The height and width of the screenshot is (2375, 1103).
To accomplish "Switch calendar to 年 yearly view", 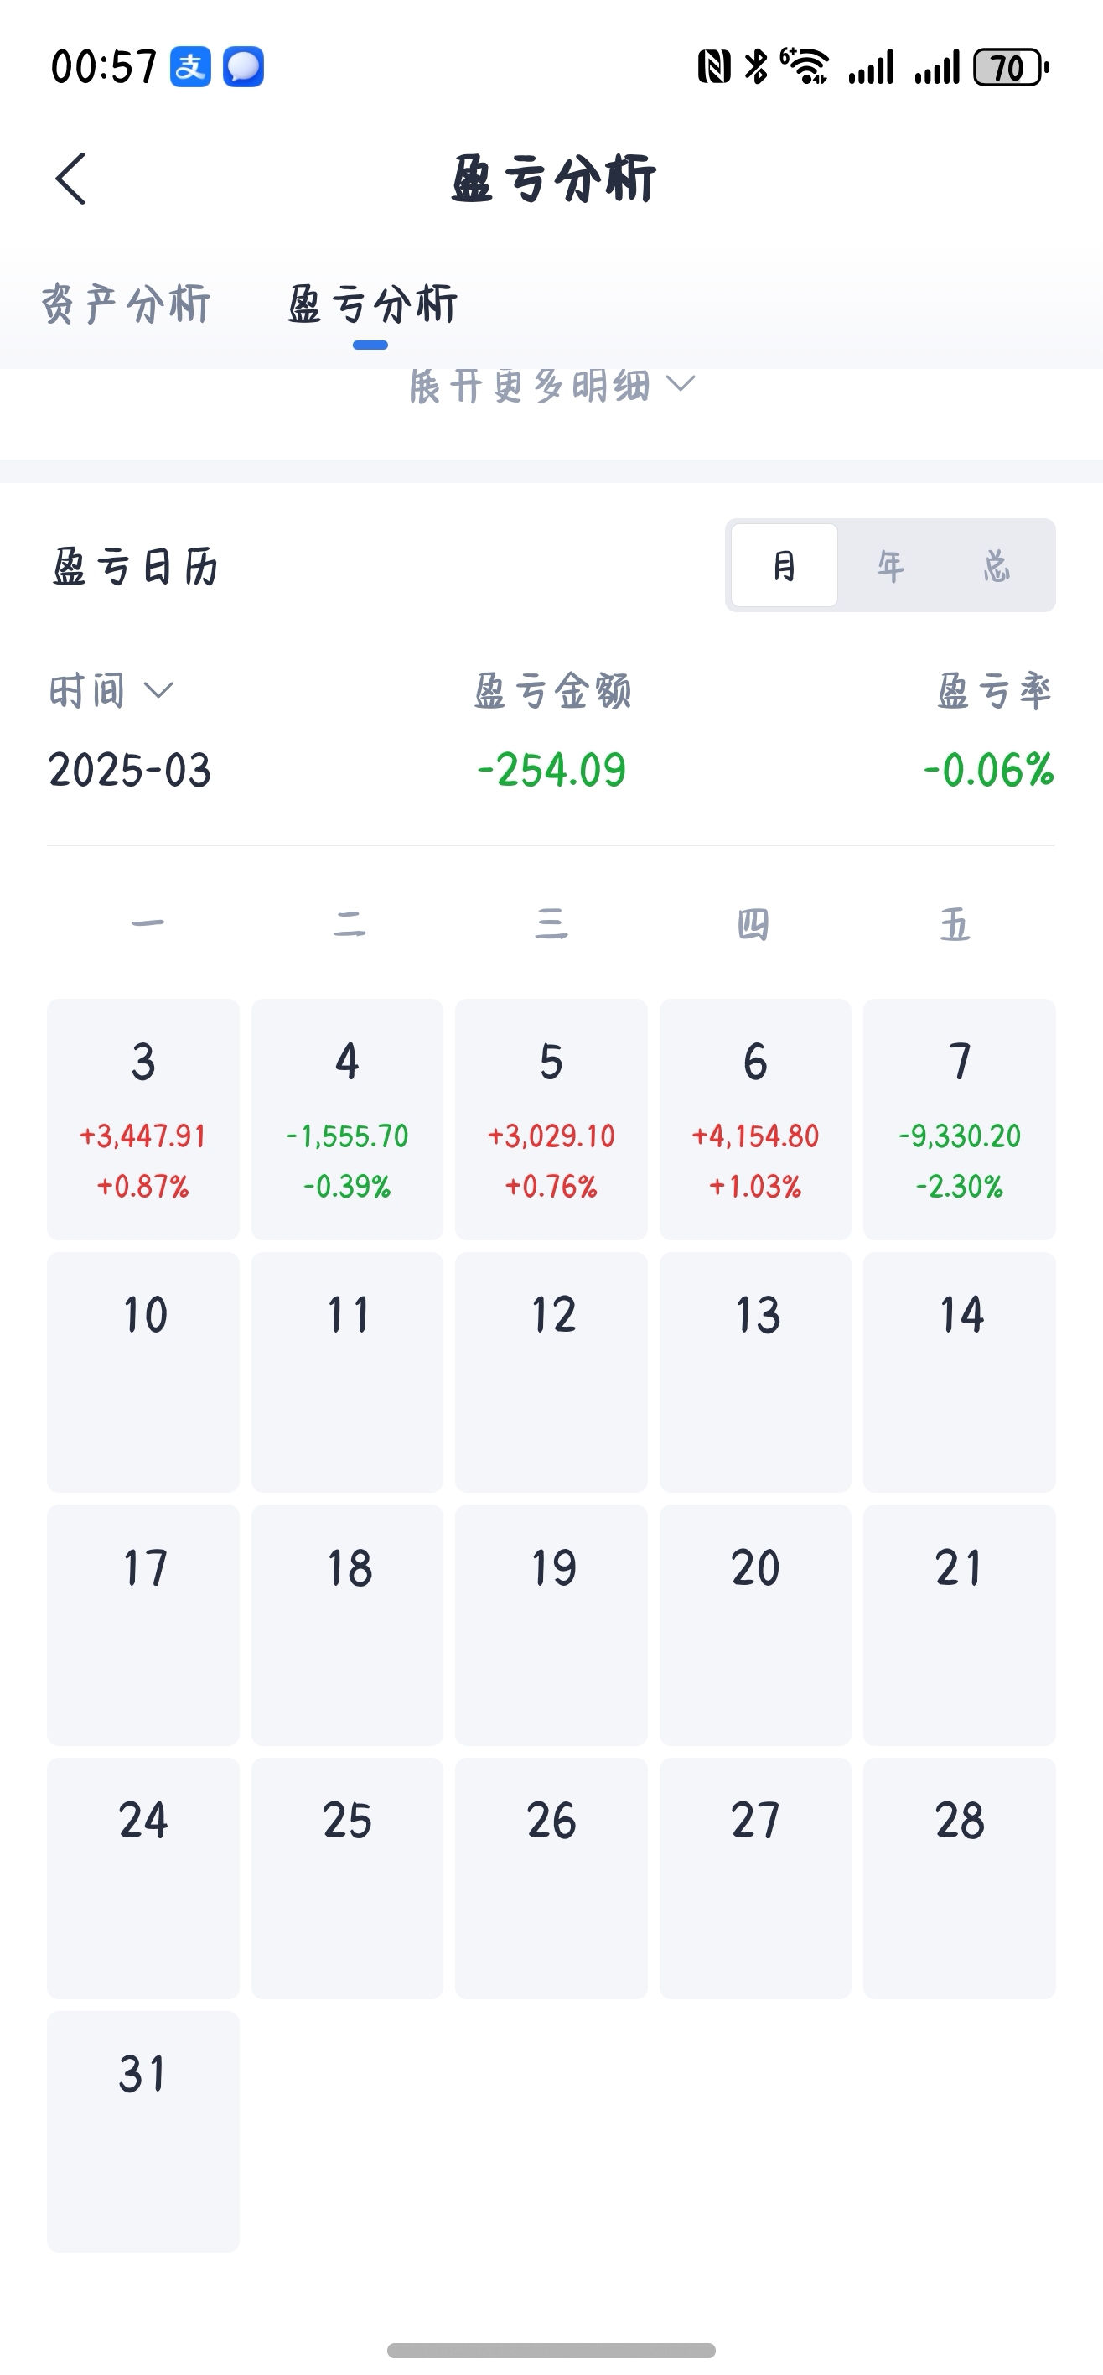I will click(890, 565).
